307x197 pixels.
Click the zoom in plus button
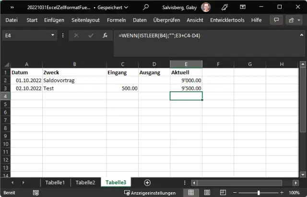coord(282,193)
